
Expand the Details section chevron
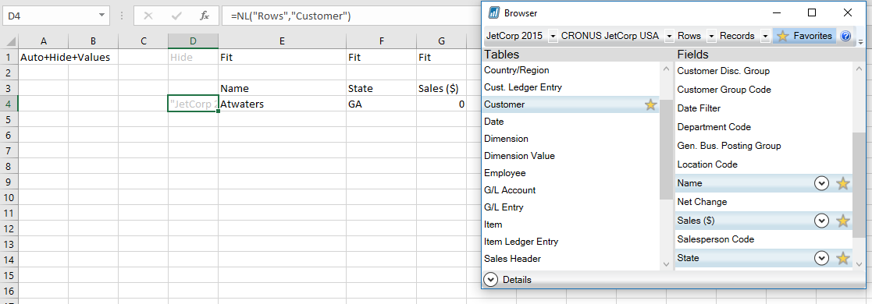(490, 280)
